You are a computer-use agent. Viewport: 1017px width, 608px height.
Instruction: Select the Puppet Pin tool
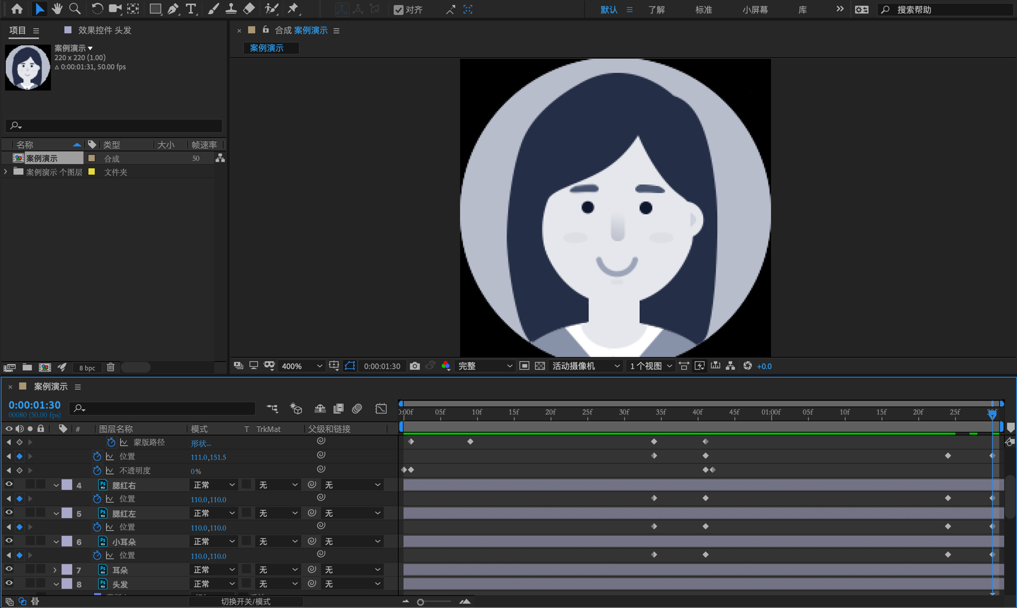pyautogui.click(x=293, y=9)
